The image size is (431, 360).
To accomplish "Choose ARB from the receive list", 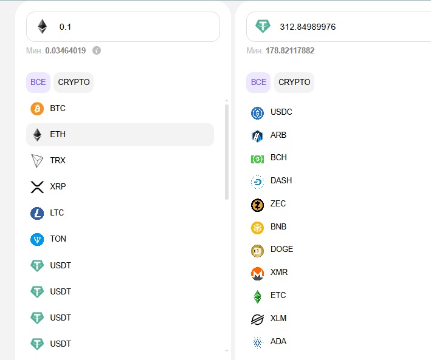I will click(x=278, y=135).
